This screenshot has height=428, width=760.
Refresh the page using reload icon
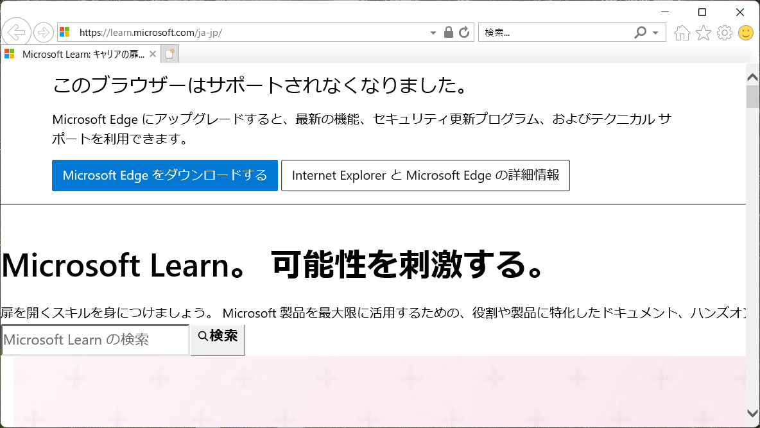(464, 32)
